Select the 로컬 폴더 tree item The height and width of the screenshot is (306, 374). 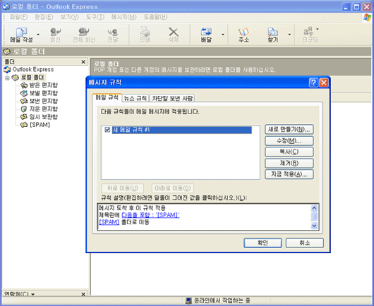click(32, 78)
